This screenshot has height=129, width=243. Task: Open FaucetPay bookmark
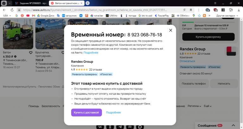162,15
